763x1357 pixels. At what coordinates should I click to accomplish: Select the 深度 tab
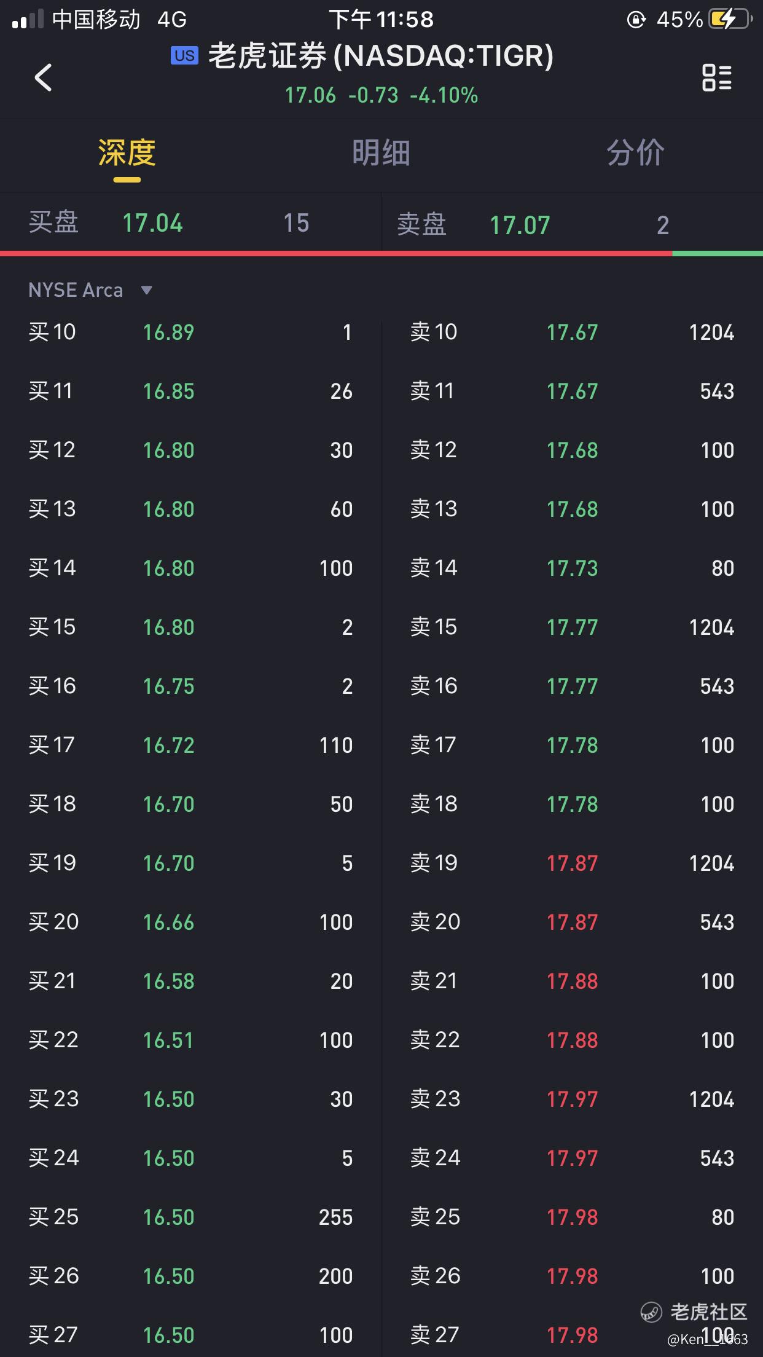click(x=127, y=152)
